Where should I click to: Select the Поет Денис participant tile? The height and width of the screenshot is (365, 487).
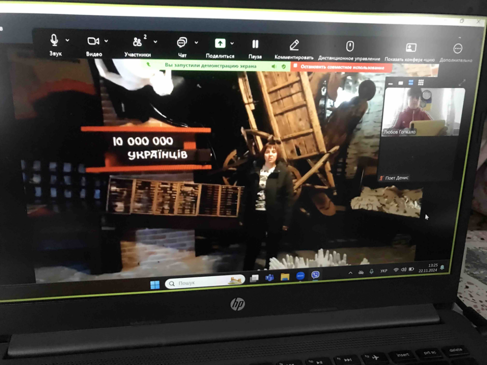click(x=418, y=159)
